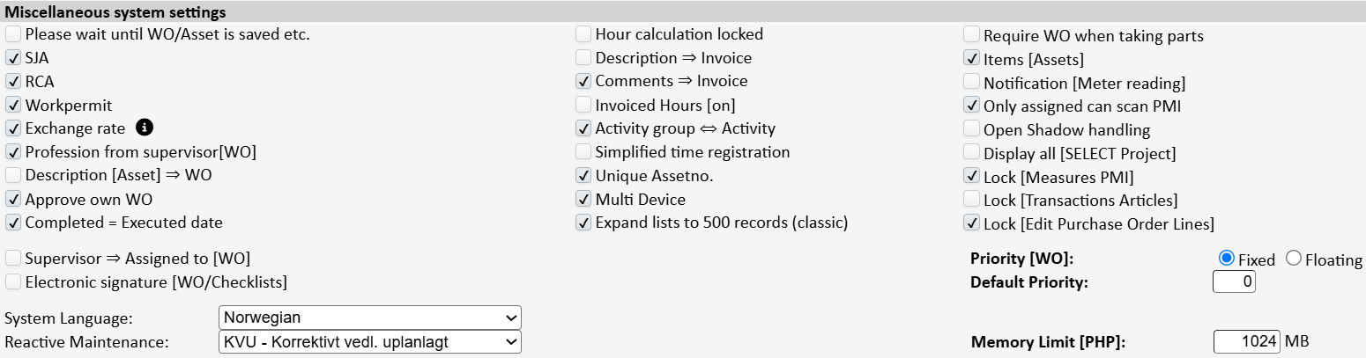Select Floating priority radio button
Screen dimensions: 1366x358
pyautogui.click(x=1294, y=259)
